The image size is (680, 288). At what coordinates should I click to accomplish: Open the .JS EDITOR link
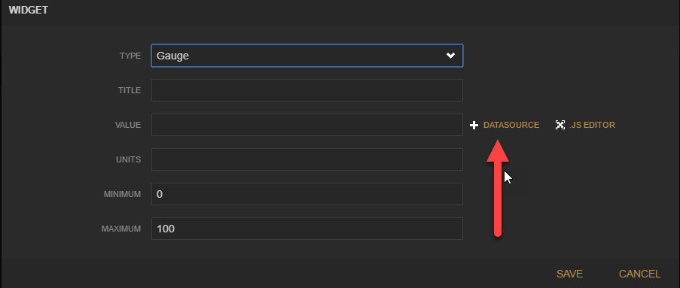coord(592,125)
